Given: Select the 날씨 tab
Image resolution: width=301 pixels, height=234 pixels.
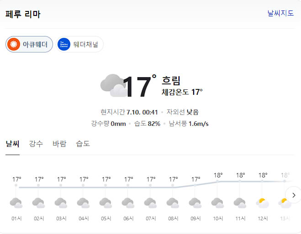Looking at the screenshot, I should pos(12,144).
